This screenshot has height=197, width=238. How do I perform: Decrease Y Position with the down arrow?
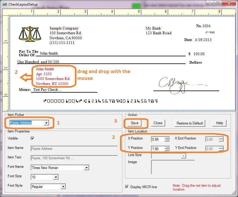[167, 150]
